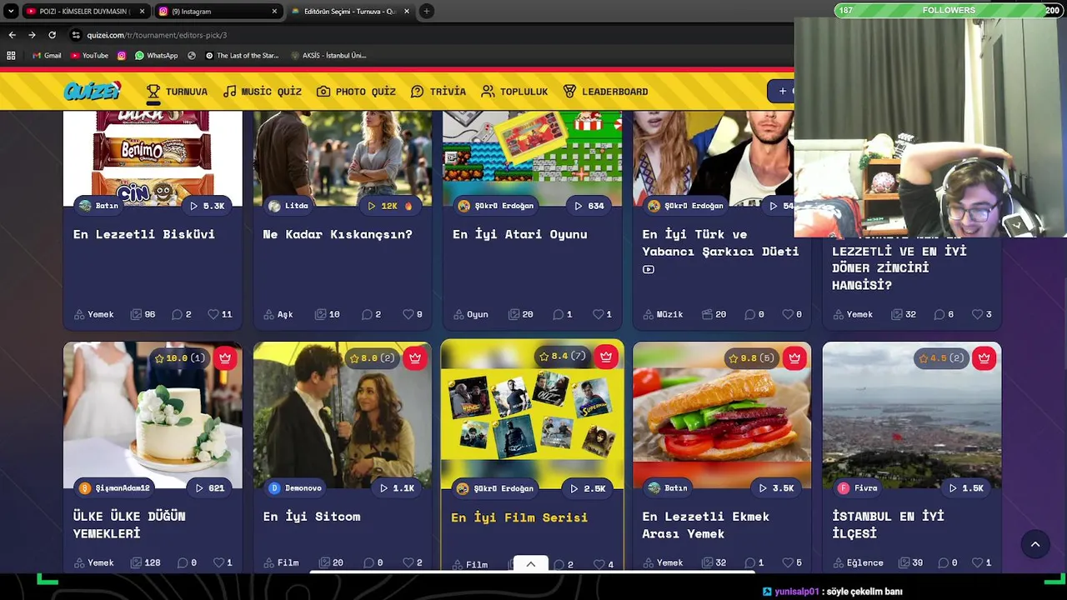Open the En Lezzetli Bisküvi thumbnail
The image size is (1067, 600).
tap(153, 158)
